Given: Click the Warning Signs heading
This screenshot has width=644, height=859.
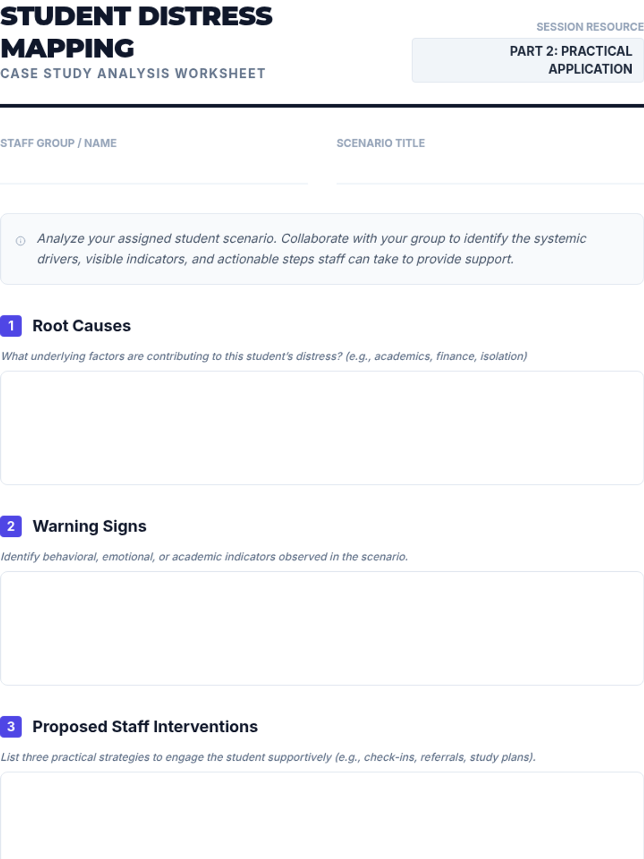Looking at the screenshot, I should click(x=90, y=526).
